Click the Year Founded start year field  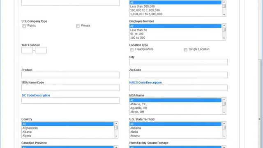coord(27,50)
